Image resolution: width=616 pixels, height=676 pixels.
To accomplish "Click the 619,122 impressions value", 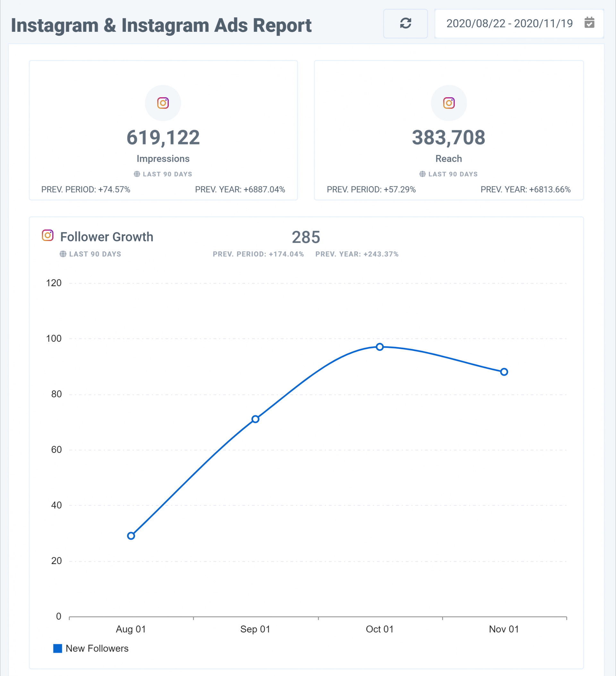I will [163, 137].
